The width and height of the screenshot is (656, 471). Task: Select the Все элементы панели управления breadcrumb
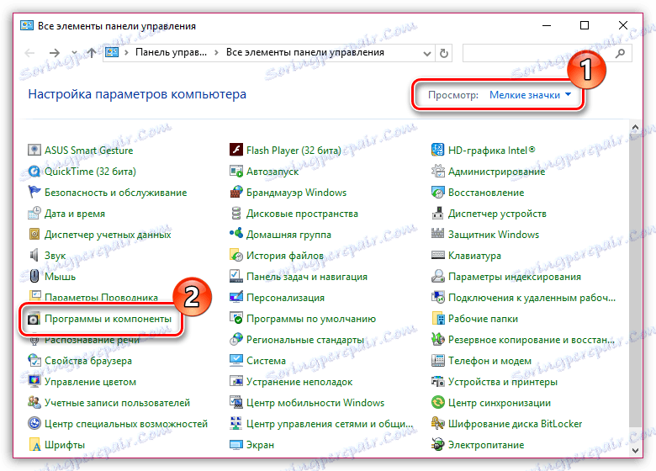coord(305,52)
